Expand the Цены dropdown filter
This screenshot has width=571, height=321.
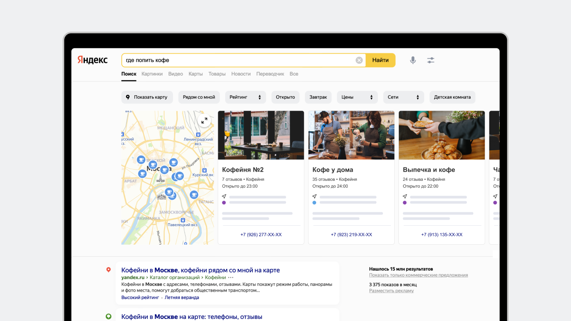coord(357,97)
